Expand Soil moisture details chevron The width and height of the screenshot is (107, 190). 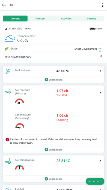[x=100, y=93]
